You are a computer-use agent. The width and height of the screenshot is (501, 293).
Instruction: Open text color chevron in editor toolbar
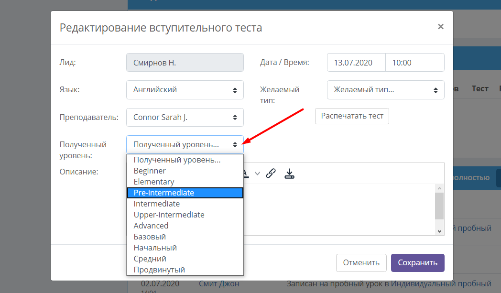(x=257, y=174)
